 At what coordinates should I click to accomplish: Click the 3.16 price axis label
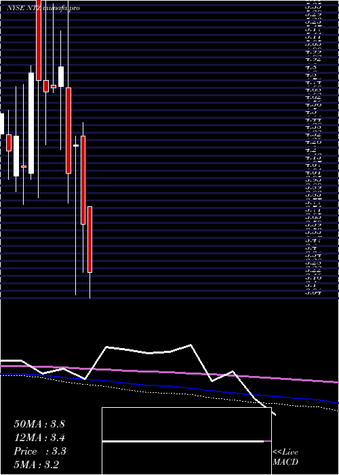click(313, 277)
